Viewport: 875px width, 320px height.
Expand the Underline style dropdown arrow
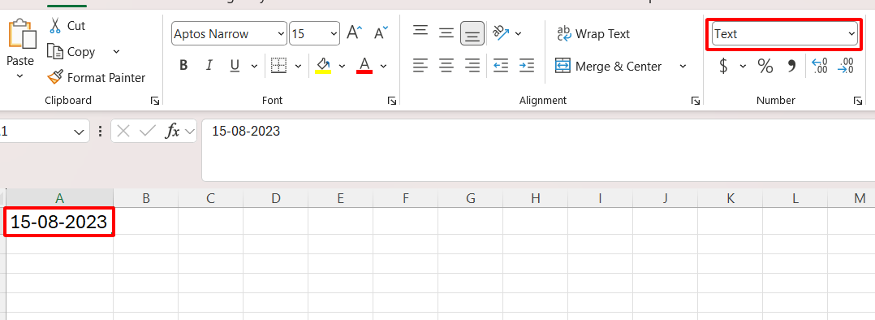coord(254,66)
